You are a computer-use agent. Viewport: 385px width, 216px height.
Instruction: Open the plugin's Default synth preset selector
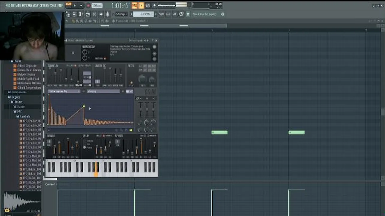(x=136, y=40)
